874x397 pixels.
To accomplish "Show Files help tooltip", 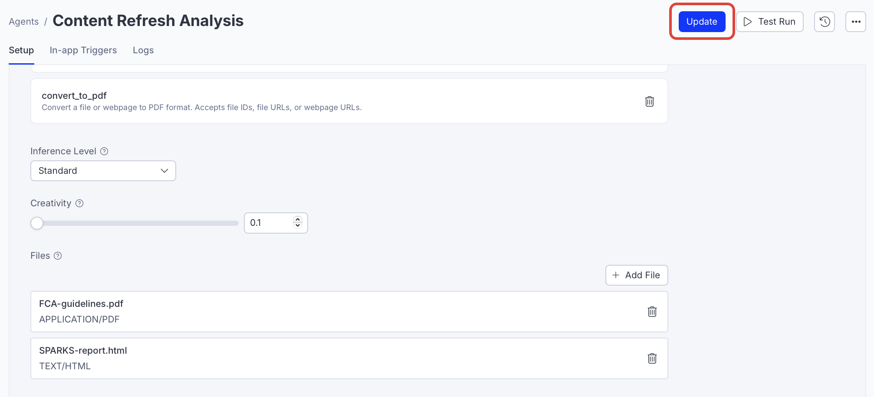I will point(58,256).
